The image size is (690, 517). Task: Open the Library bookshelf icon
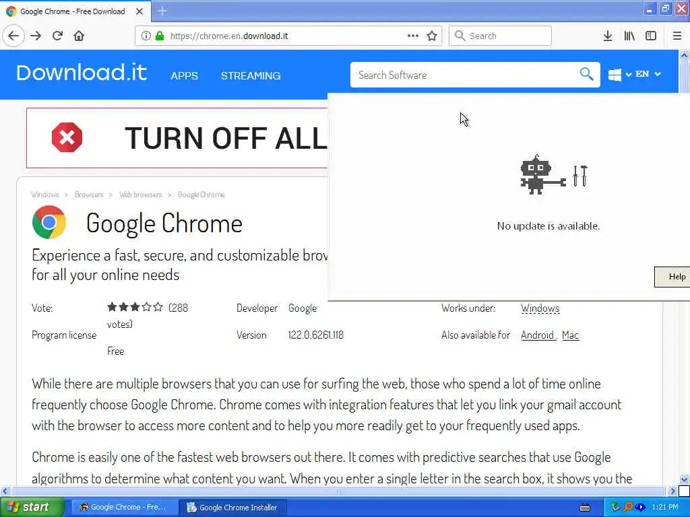629,36
